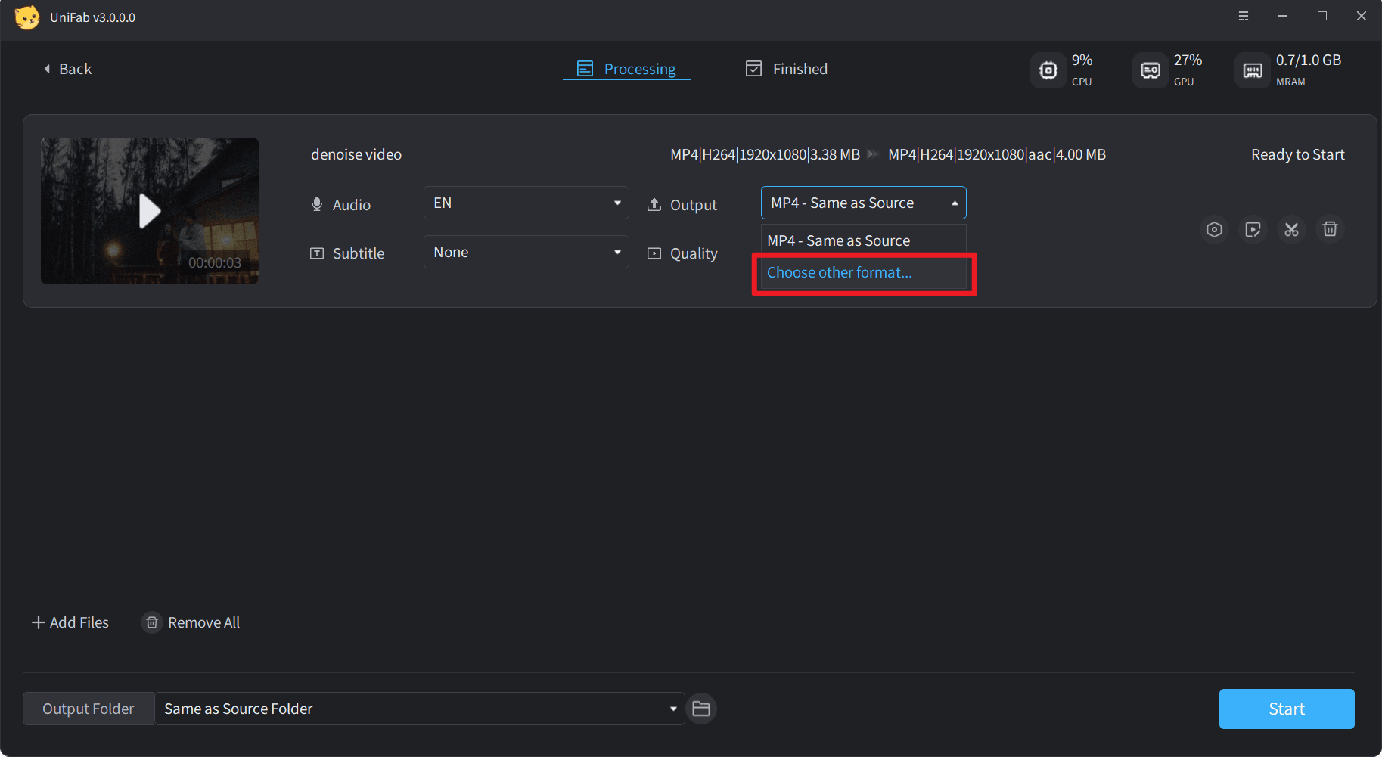The height and width of the screenshot is (757, 1382).
Task: Delete the denoise video task
Action: (1330, 229)
